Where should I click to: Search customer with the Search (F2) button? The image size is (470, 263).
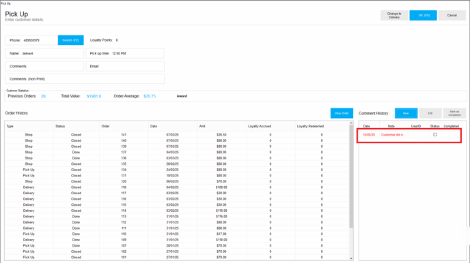71,40
